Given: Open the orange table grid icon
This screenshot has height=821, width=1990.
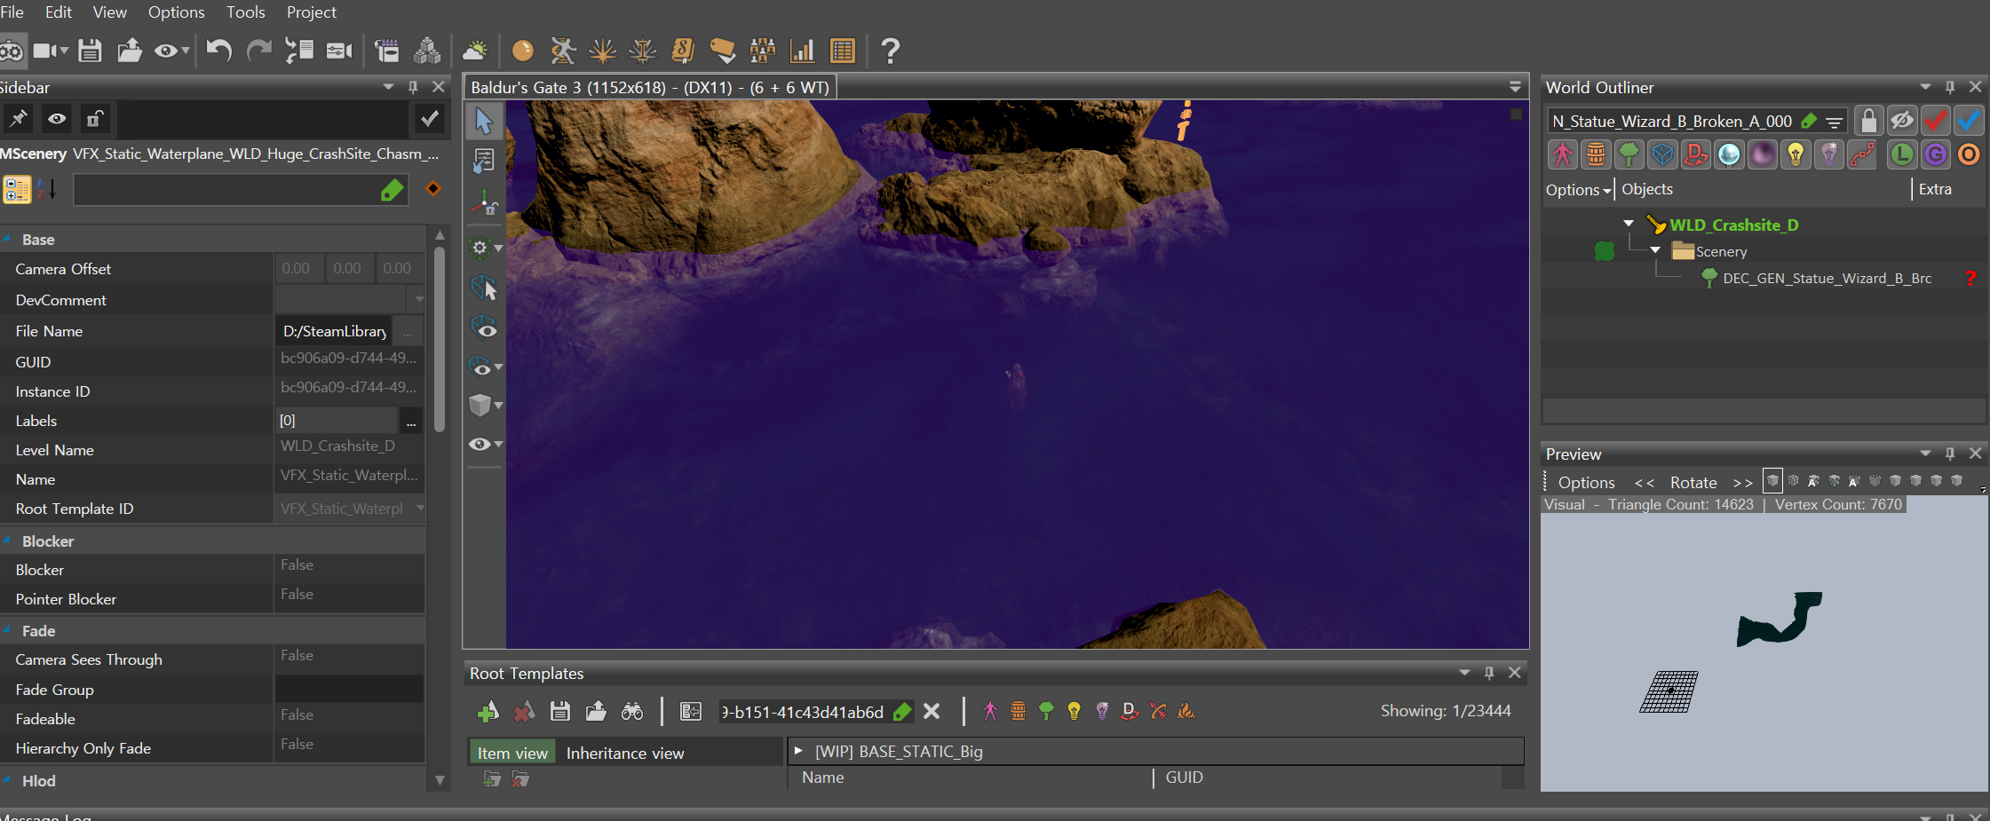Looking at the screenshot, I should [842, 51].
